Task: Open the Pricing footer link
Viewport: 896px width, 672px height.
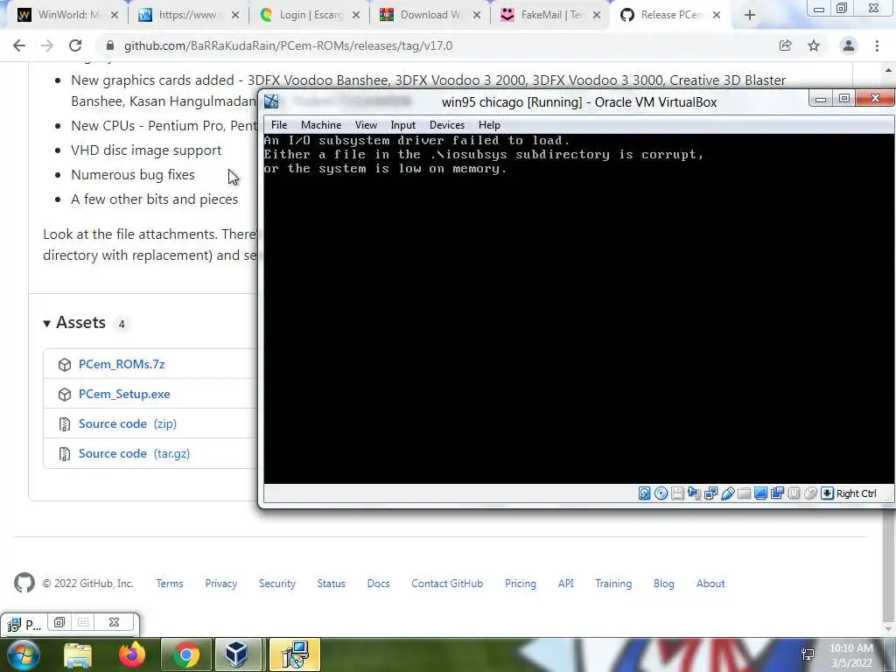Action: point(521,584)
